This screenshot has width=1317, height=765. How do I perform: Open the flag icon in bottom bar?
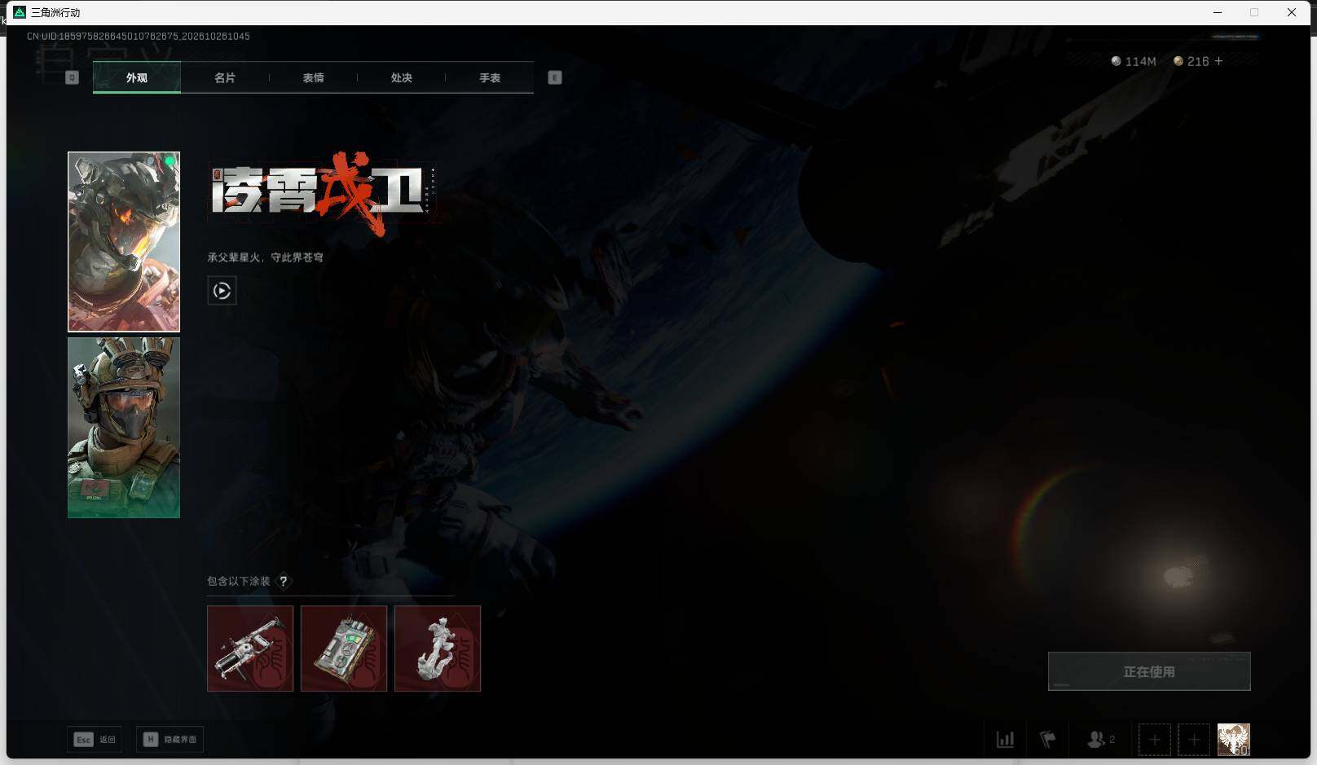click(1048, 740)
